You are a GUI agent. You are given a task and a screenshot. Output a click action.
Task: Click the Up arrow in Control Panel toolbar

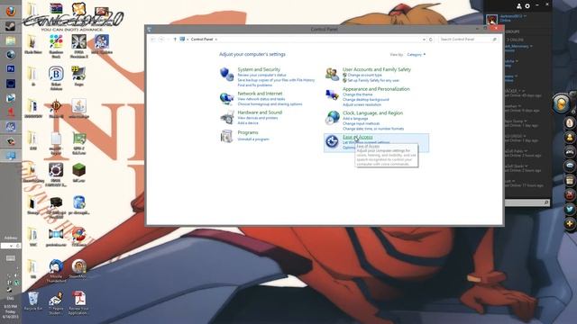click(x=175, y=40)
